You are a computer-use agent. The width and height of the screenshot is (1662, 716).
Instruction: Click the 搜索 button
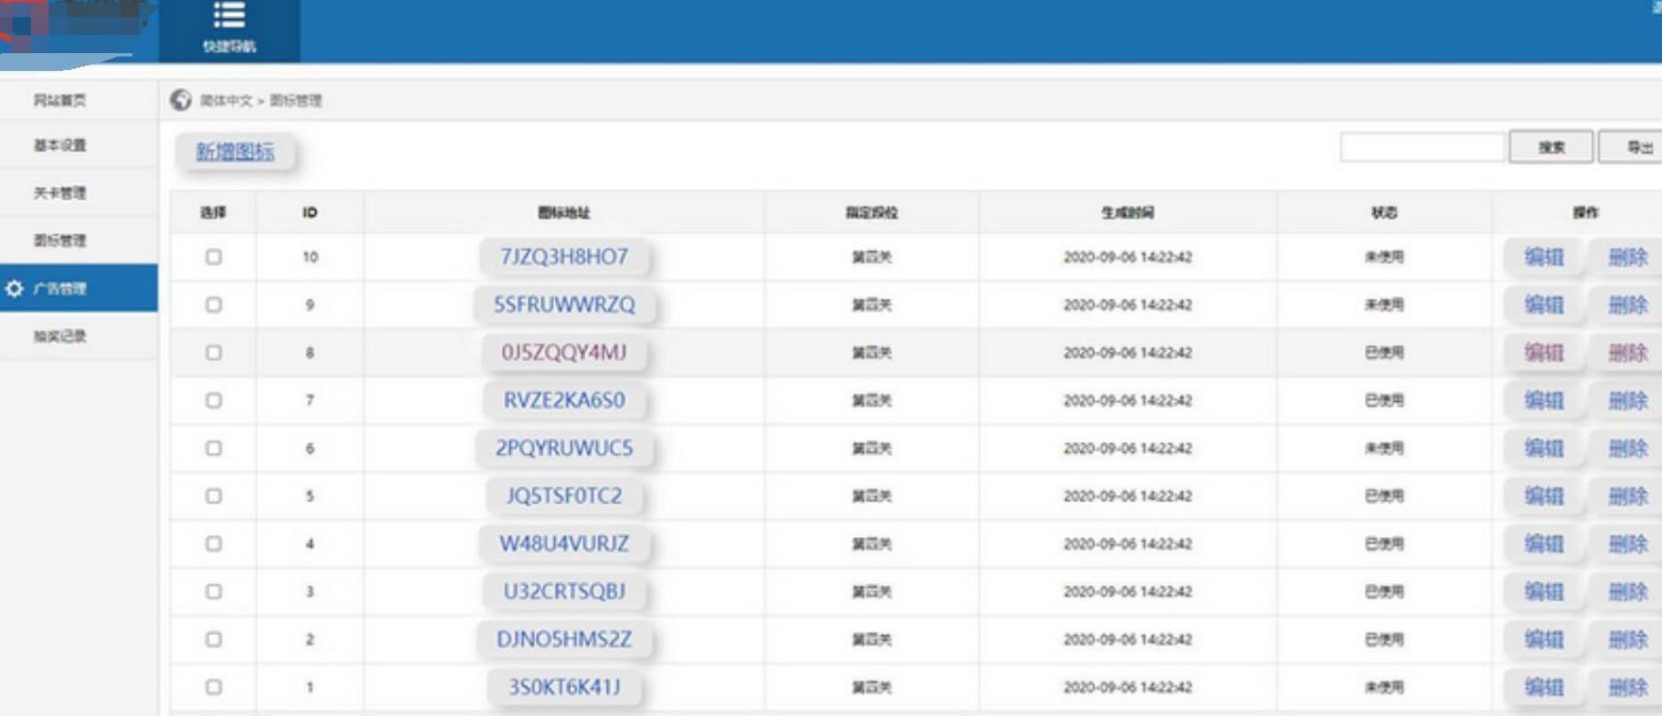coord(1551,147)
